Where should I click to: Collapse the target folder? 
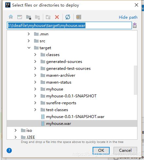pyautogui.click(x=29, y=48)
